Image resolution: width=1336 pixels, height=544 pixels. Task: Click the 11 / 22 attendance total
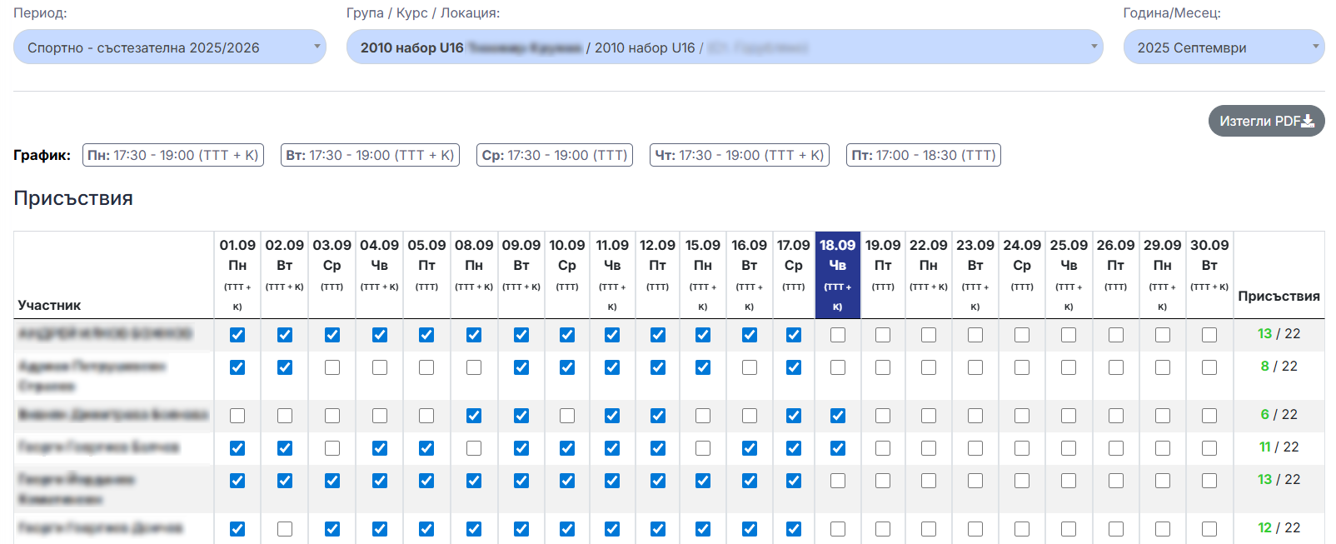coord(1279,447)
